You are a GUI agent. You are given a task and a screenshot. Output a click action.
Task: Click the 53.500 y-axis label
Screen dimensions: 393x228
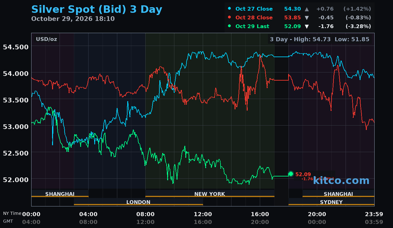16,100
